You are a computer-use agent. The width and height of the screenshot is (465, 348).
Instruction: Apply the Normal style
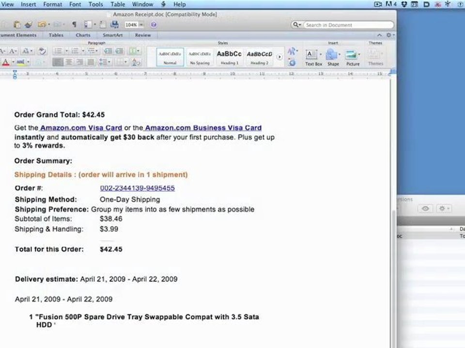pyautogui.click(x=170, y=57)
